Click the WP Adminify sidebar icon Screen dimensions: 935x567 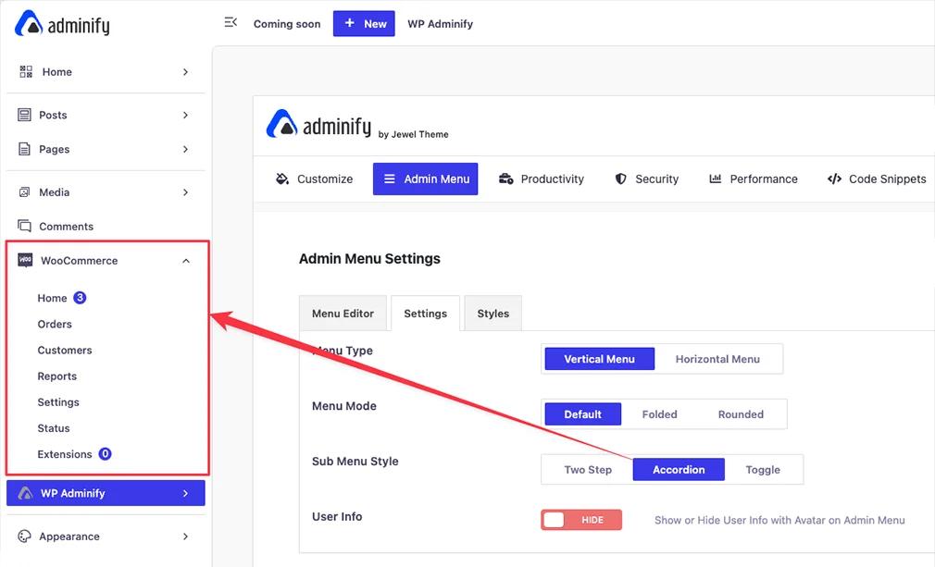[x=25, y=493]
